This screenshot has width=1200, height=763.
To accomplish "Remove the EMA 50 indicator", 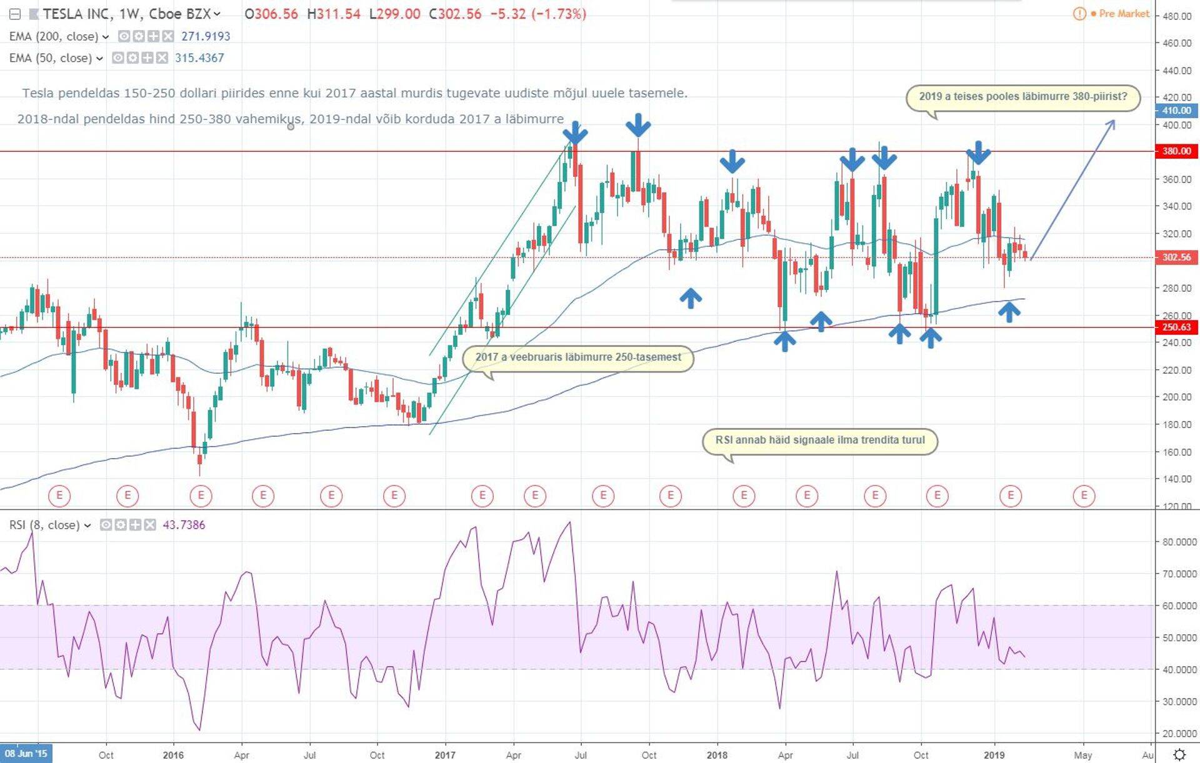I will point(162,58).
